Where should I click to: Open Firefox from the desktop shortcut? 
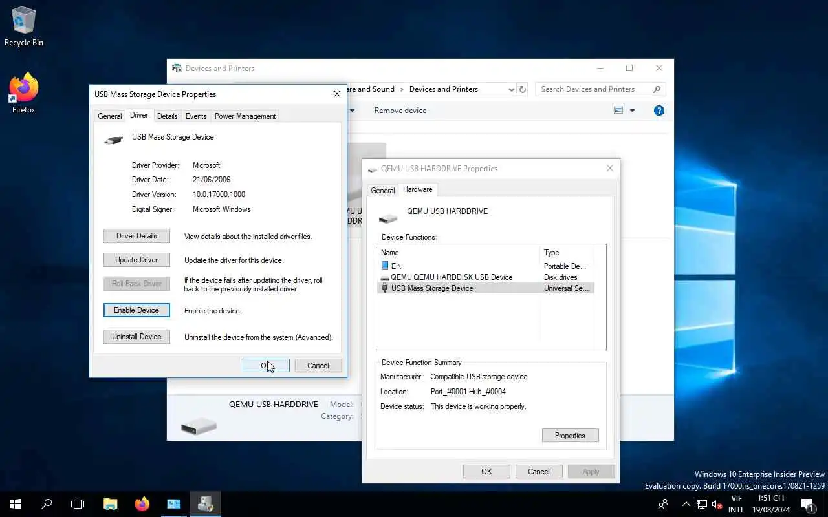pos(24,94)
